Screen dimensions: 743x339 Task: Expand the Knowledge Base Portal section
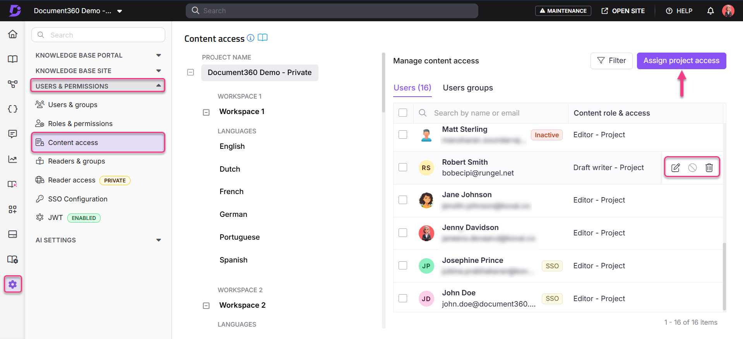point(98,55)
